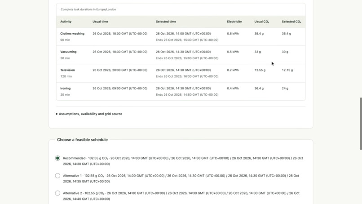The image size is (362, 204).
Task: Click the Ironing activity name
Action: 65,88
